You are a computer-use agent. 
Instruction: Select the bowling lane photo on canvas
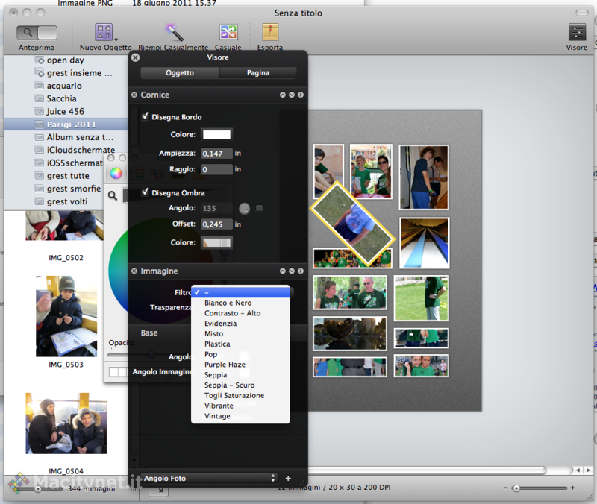pyautogui.click(x=424, y=243)
